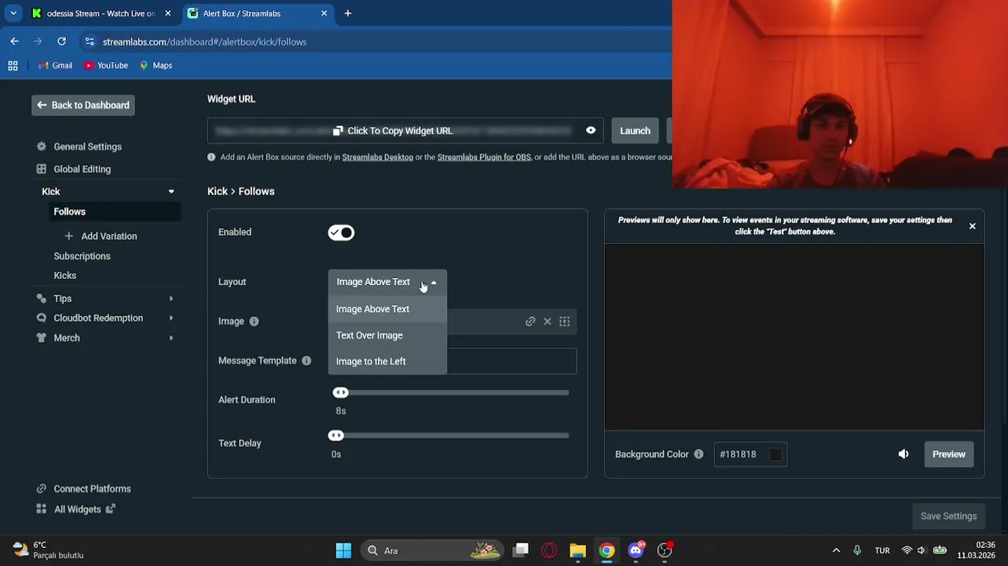Click the address bar URL
The width and height of the screenshot is (1008, 566).
204,42
